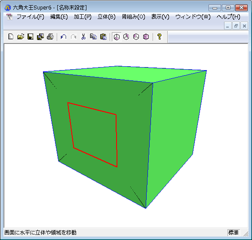Toggle the wireframe cube view icon

tap(146, 37)
